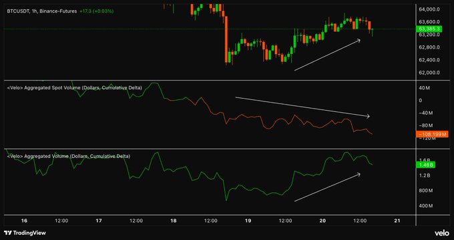This screenshot has width=454, height=240.
Task: Click the 62,800.0 price axis label
Action: pos(429,47)
